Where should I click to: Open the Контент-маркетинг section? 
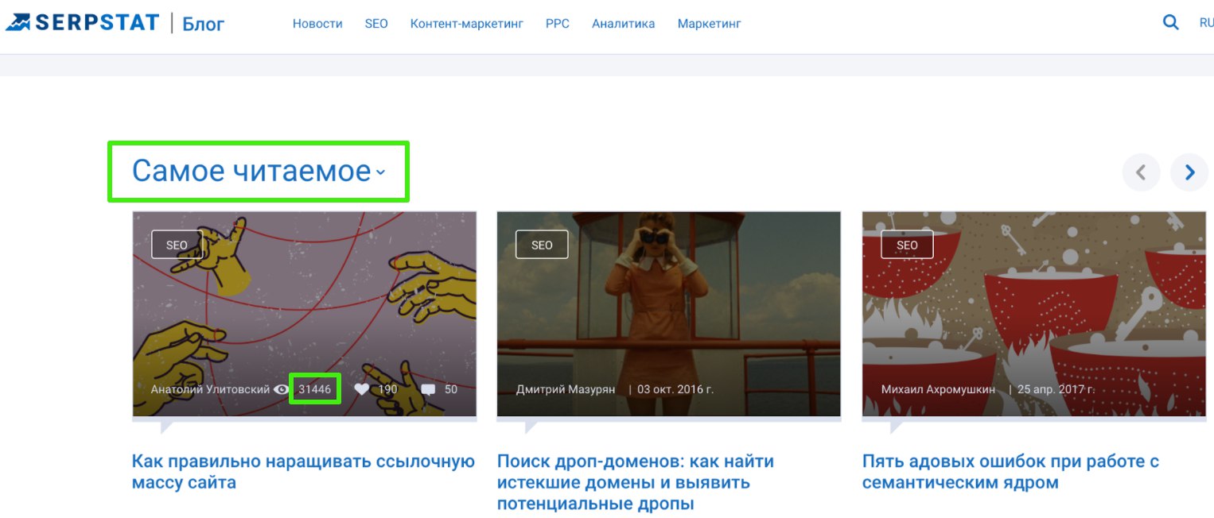click(467, 24)
